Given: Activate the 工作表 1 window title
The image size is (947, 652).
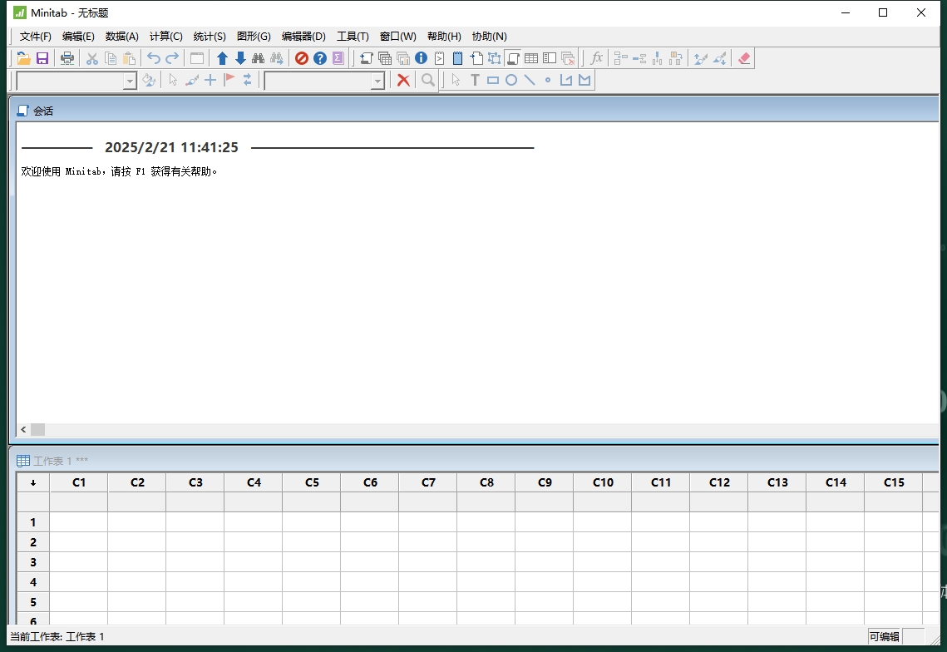Looking at the screenshot, I should tap(61, 461).
